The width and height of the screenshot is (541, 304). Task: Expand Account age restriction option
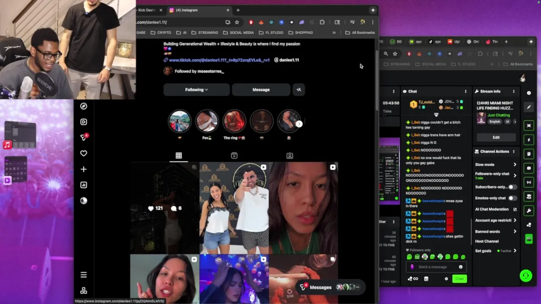click(515, 220)
